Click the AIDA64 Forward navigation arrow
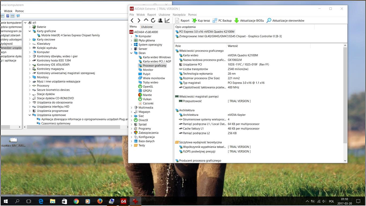Image resolution: width=366 pixels, height=206 pixels. click(139, 20)
